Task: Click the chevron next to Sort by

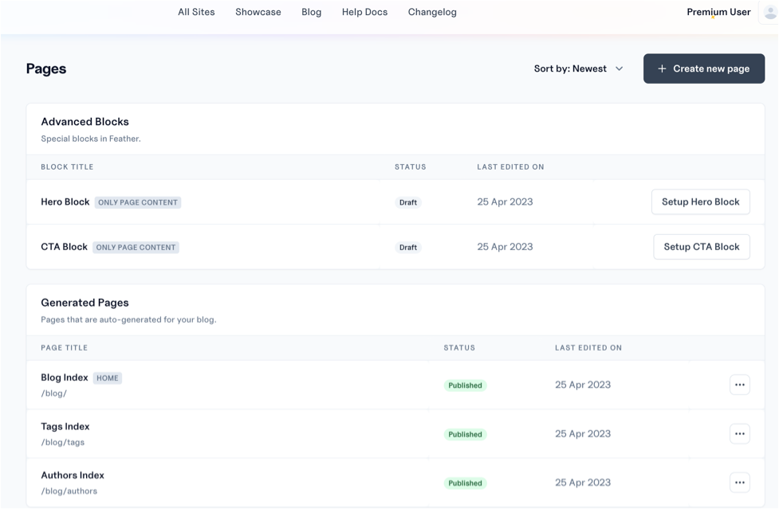Action: [x=619, y=69]
